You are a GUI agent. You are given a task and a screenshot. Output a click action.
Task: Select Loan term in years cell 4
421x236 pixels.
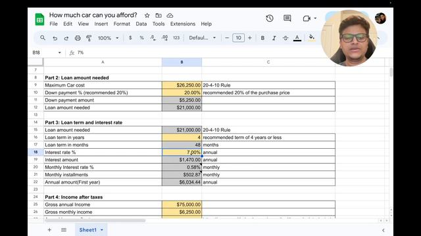tap(182, 137)
